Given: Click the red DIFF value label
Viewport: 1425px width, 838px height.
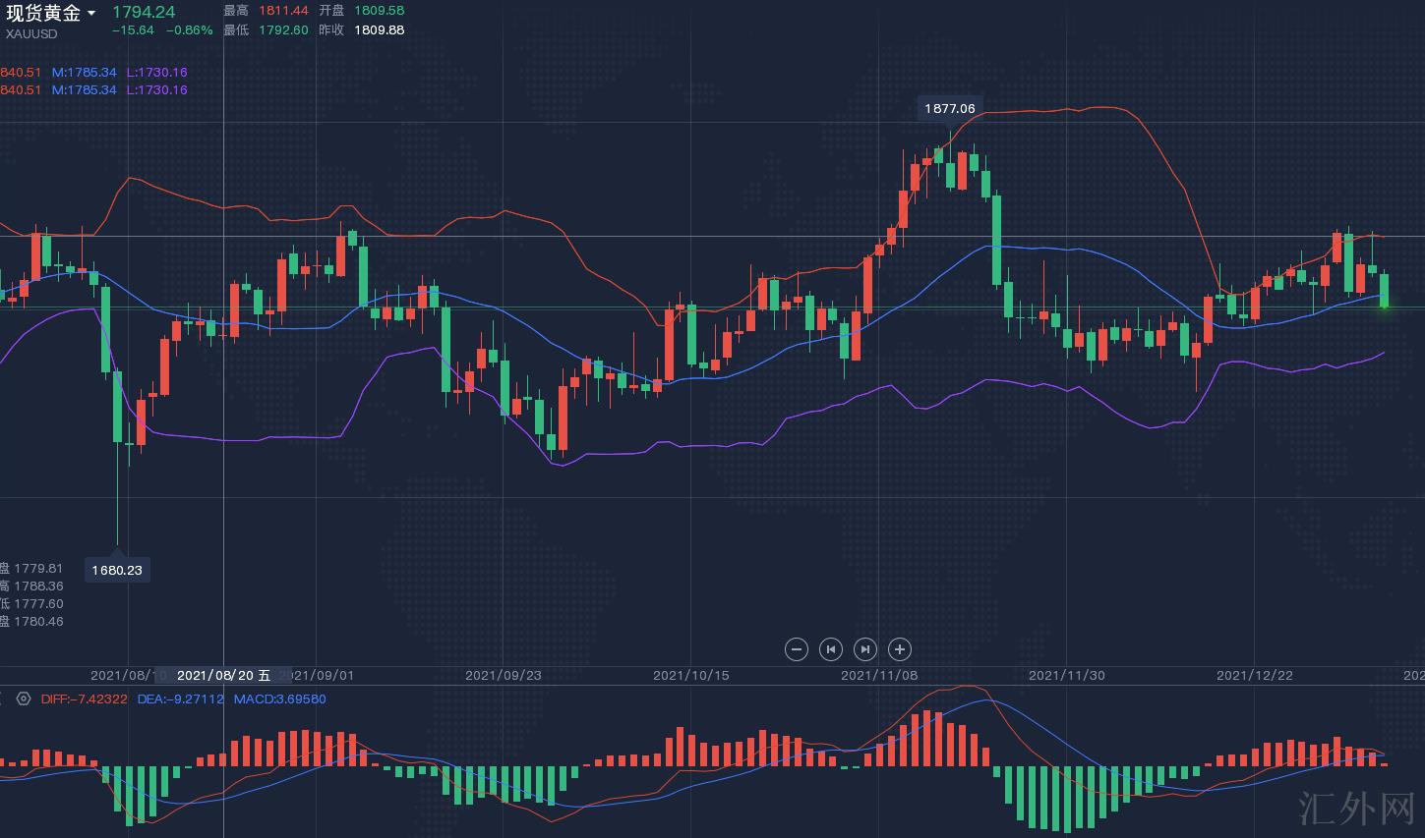Looking at the screenshot, I should coord(84,699).
